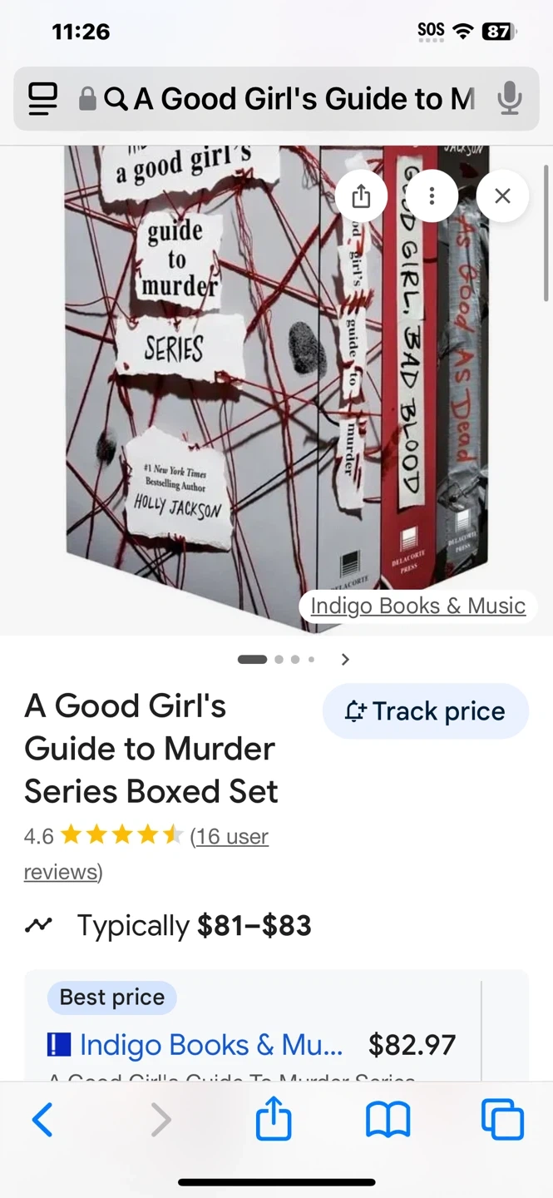
Task: Tap the Track price button
Action: click(426, 712)
